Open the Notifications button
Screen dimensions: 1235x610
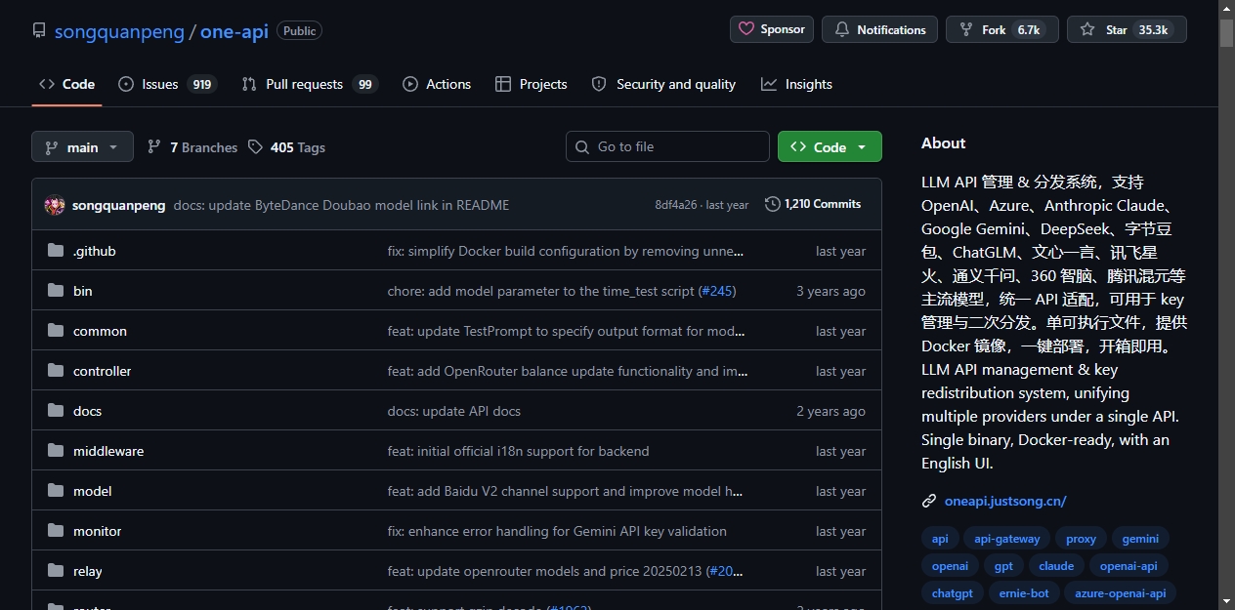click(x=879, y=29)
